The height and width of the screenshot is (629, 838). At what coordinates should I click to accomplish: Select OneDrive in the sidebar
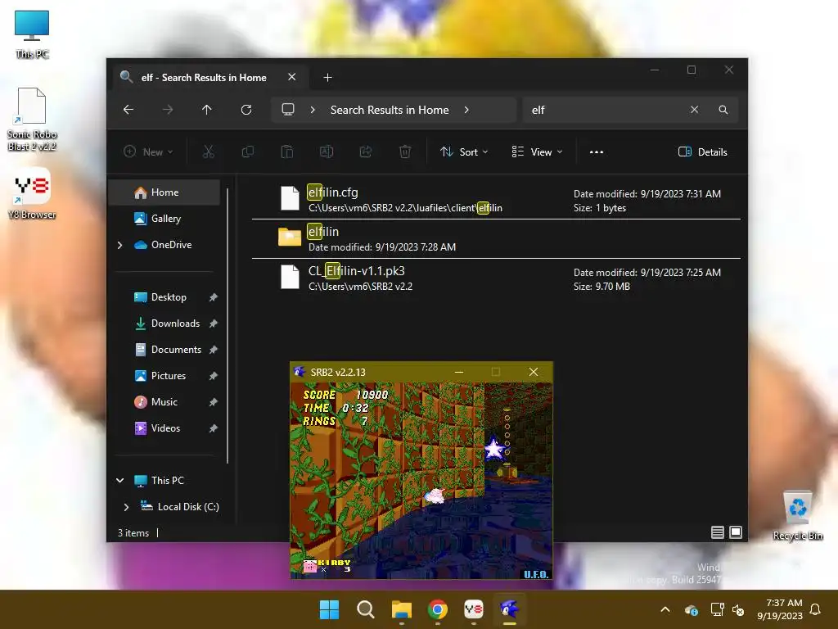(171, 244)
